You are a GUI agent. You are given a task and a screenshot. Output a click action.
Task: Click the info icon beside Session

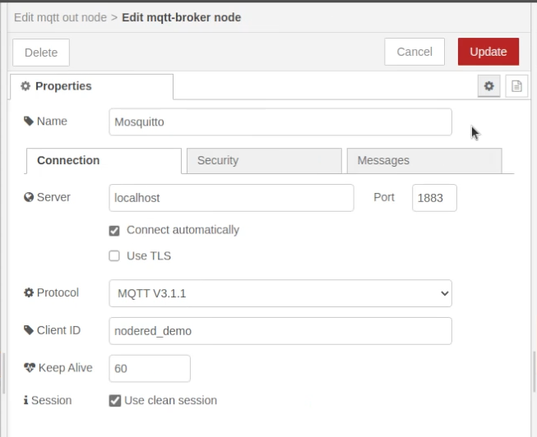pyautogui.click(x=25, y=401)
